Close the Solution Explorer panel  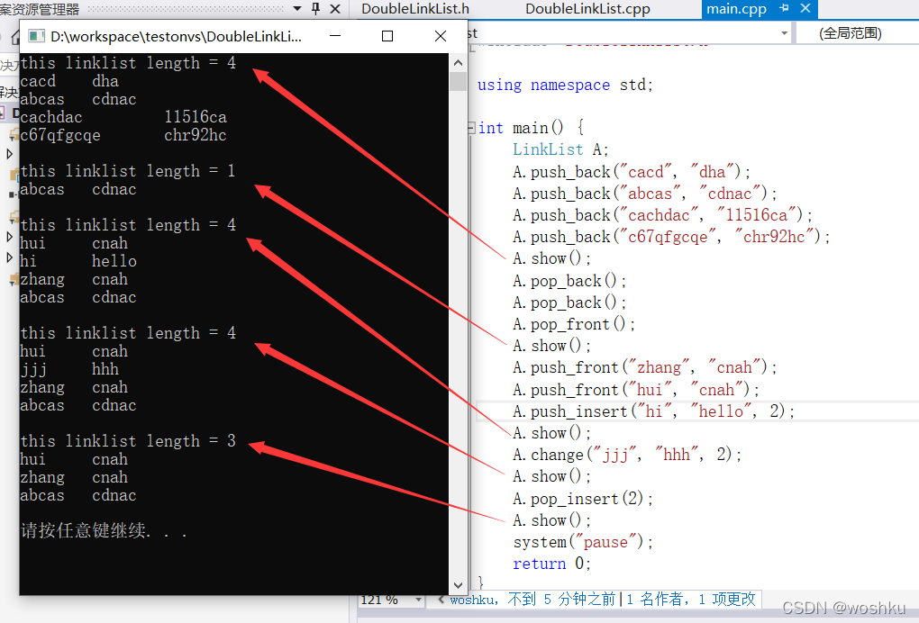[x=335, y=8]
